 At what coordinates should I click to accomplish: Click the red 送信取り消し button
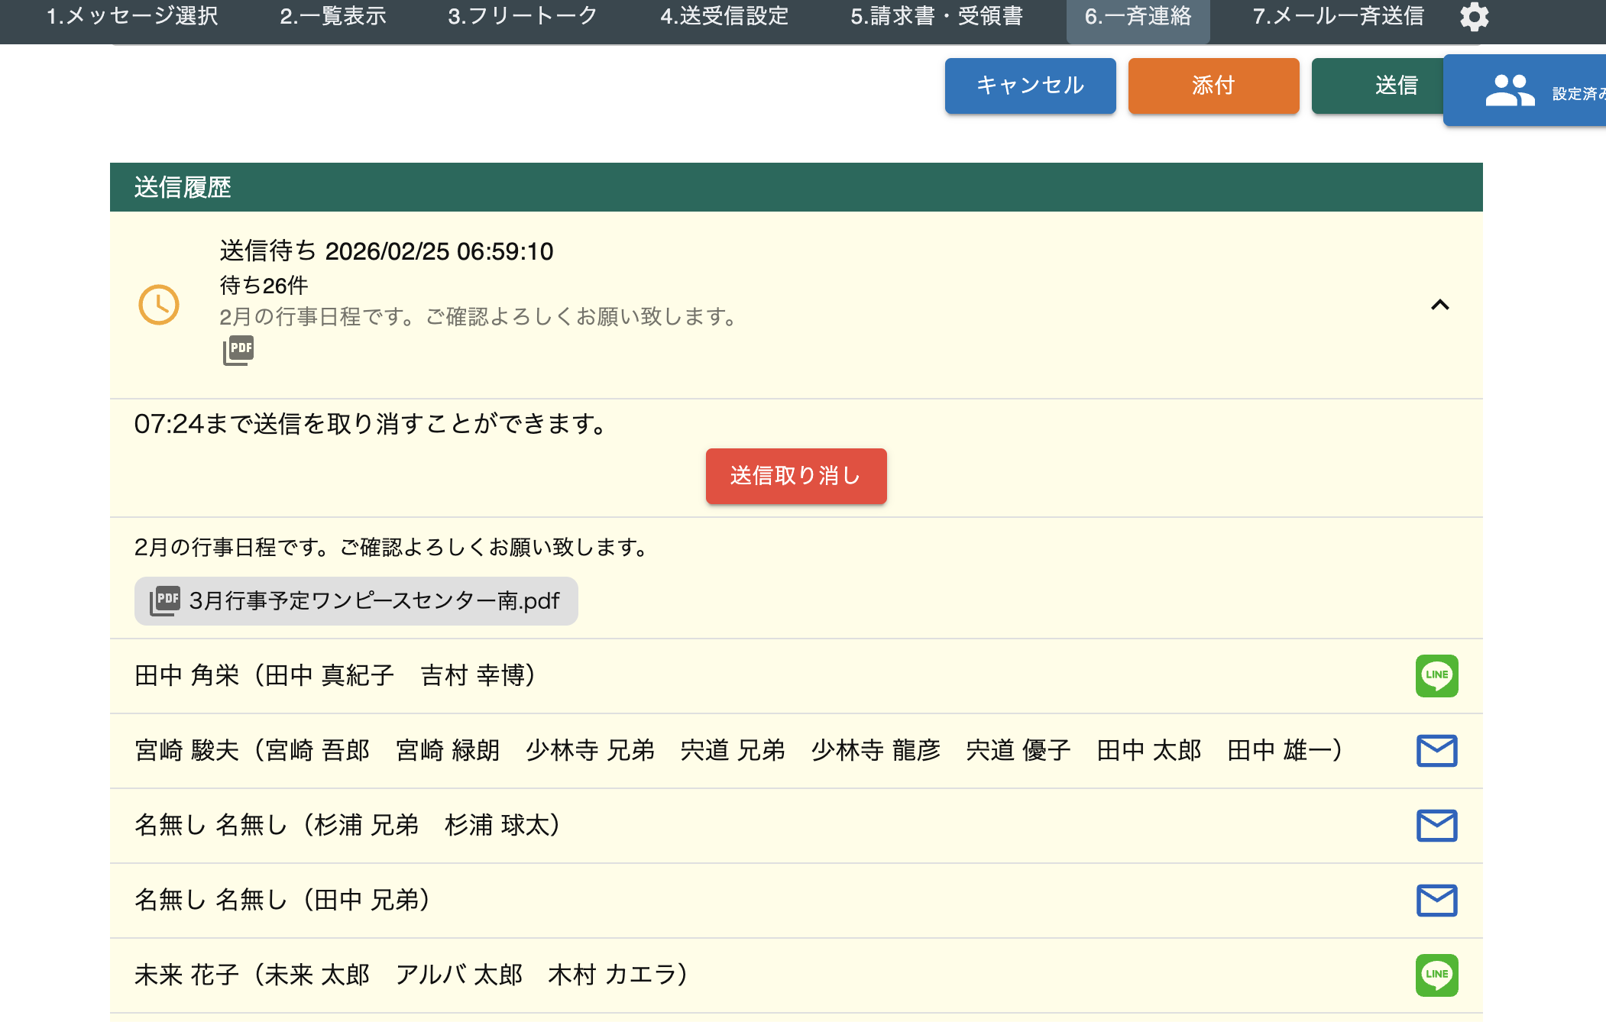(x=795, y=476)
